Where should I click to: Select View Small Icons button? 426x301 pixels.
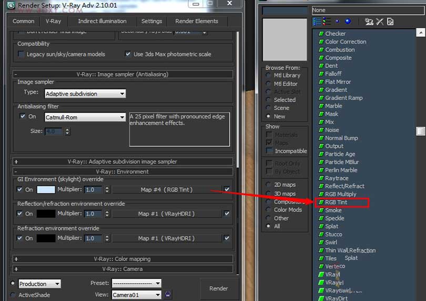pyautogui.click(x=337, y=22)
